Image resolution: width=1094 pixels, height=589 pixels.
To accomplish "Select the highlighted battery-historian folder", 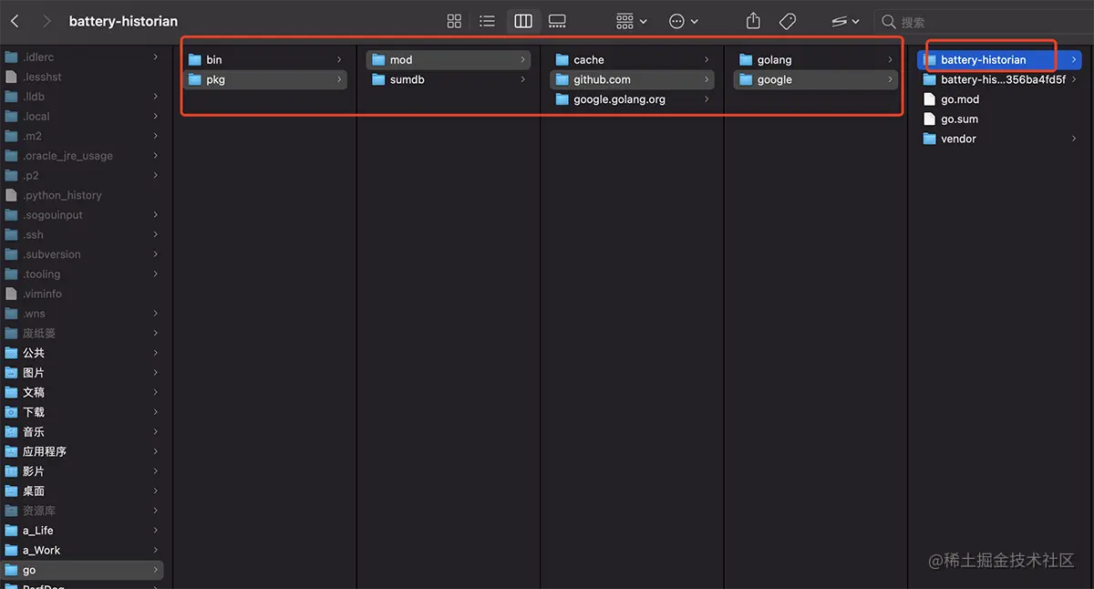I will 1000,60.
